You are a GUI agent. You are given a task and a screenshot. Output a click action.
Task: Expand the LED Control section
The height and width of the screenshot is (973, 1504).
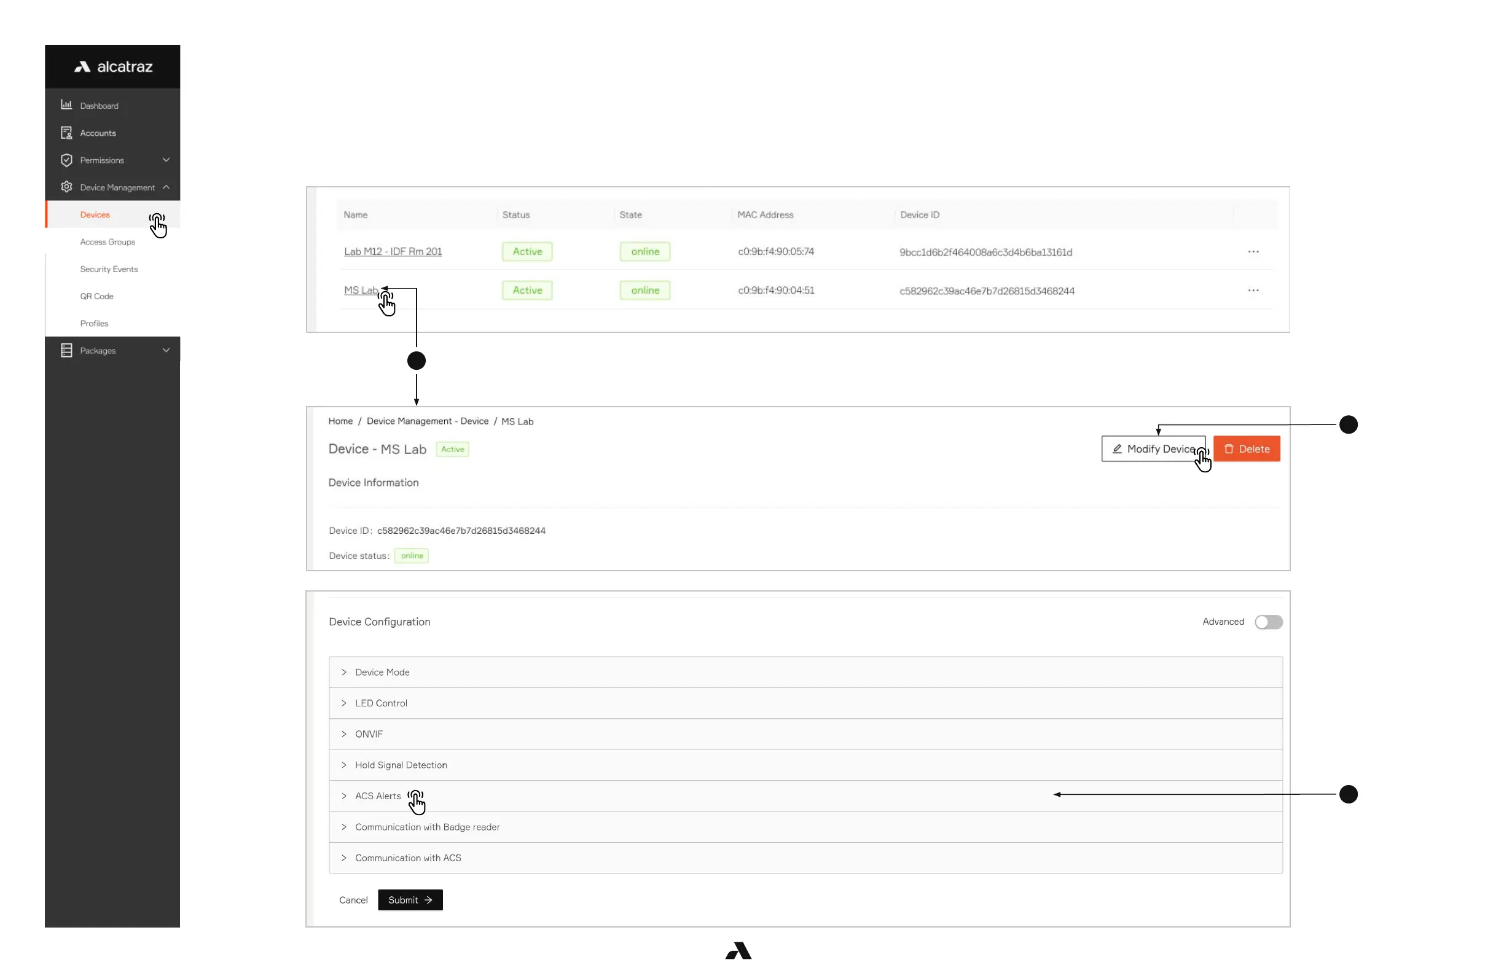click(x=380, y=703)
